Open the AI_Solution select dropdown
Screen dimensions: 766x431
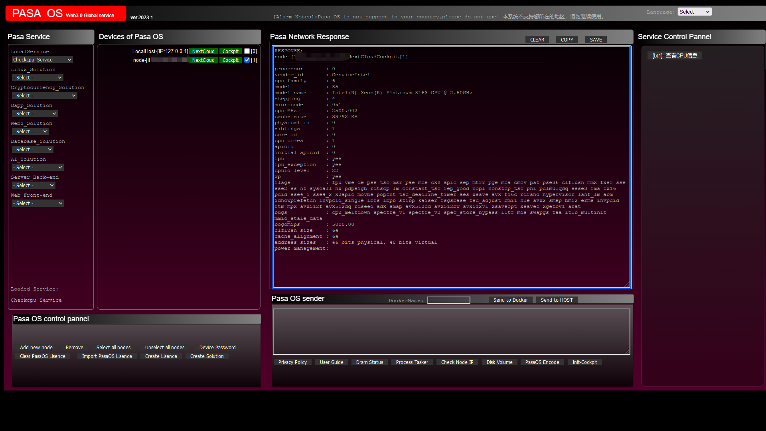coord(38,167)
